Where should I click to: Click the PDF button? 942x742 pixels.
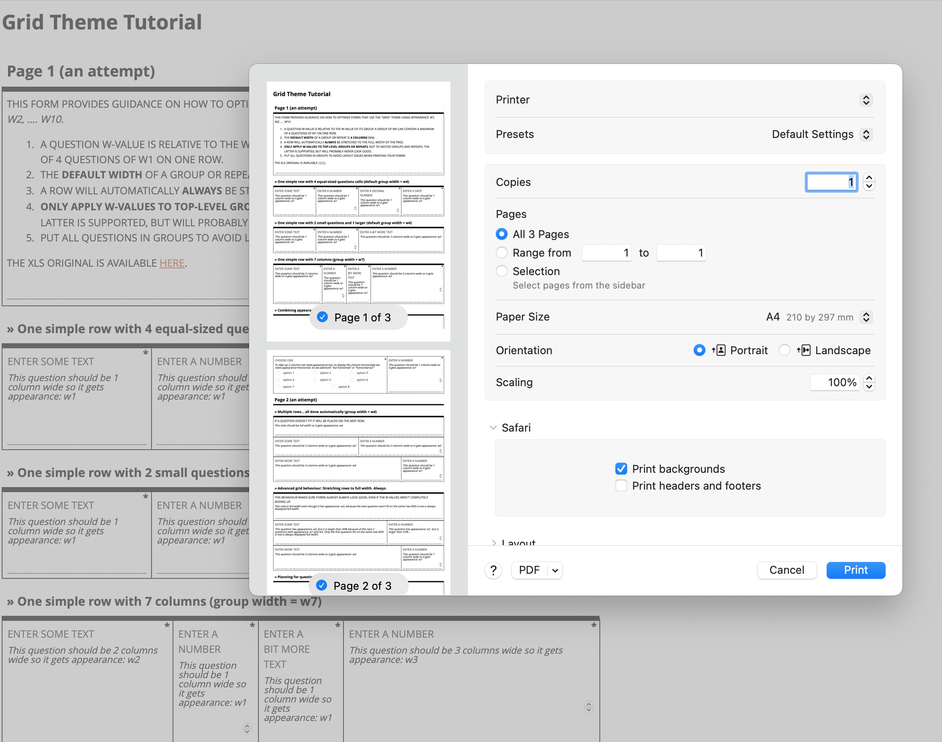coord(529,570)
